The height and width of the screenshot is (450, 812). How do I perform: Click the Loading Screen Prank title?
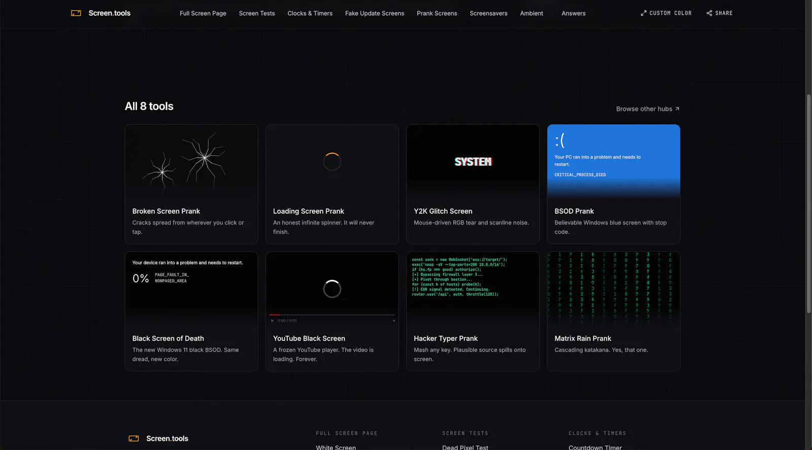(x=309, y=211)
